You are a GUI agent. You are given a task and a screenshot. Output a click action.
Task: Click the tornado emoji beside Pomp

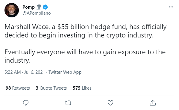tap(39, 7)
